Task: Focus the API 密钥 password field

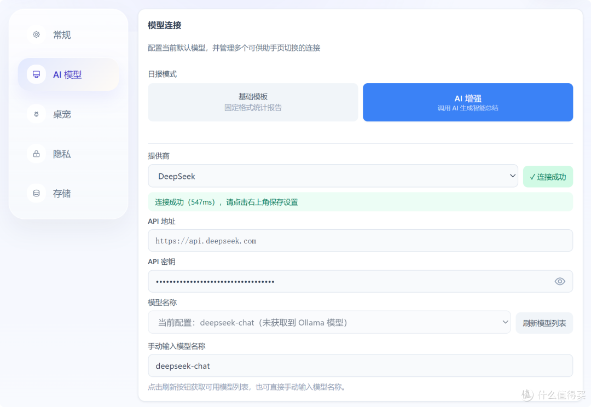Action: (360, 282)
